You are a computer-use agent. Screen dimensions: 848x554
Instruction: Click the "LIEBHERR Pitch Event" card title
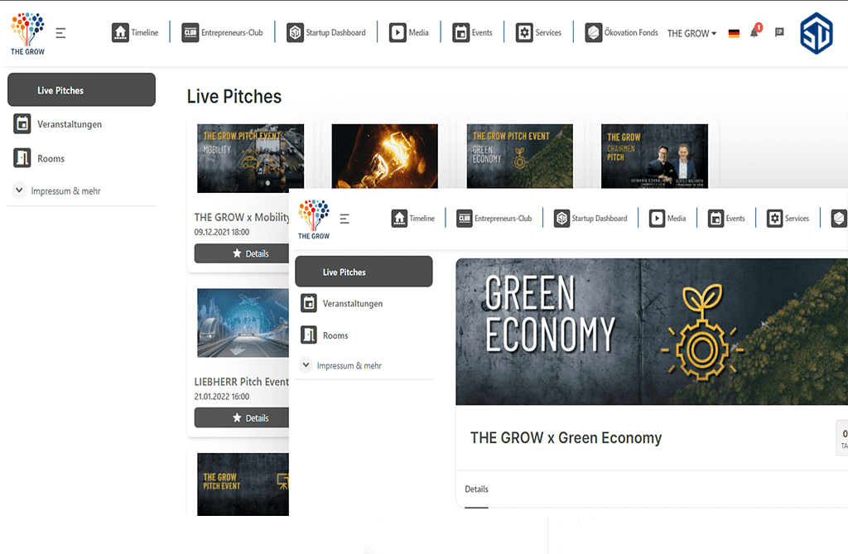coord(241,382)
